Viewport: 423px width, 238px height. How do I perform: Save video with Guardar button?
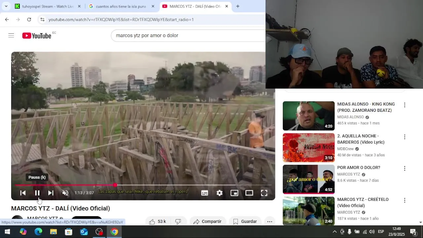(x=245, y=221)
